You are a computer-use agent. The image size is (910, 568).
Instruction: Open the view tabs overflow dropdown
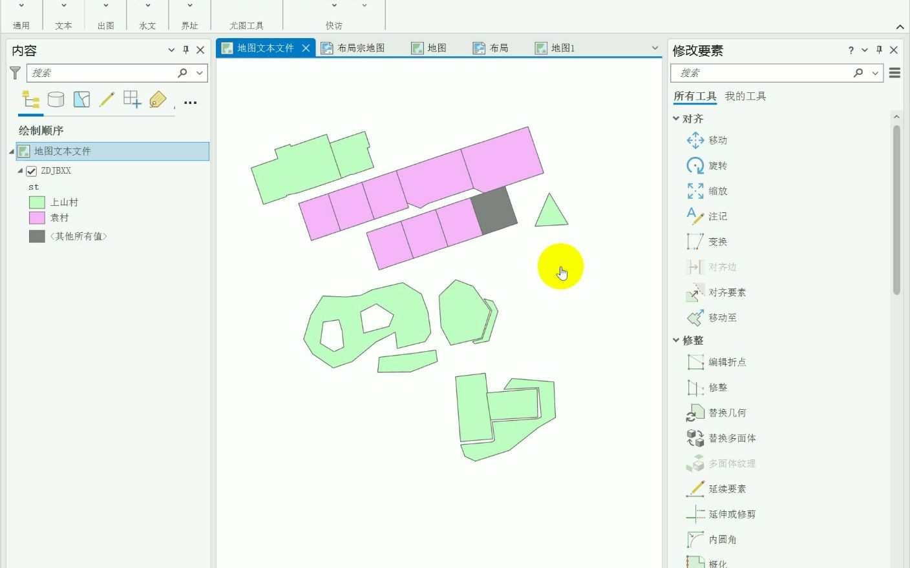point(655,48)
